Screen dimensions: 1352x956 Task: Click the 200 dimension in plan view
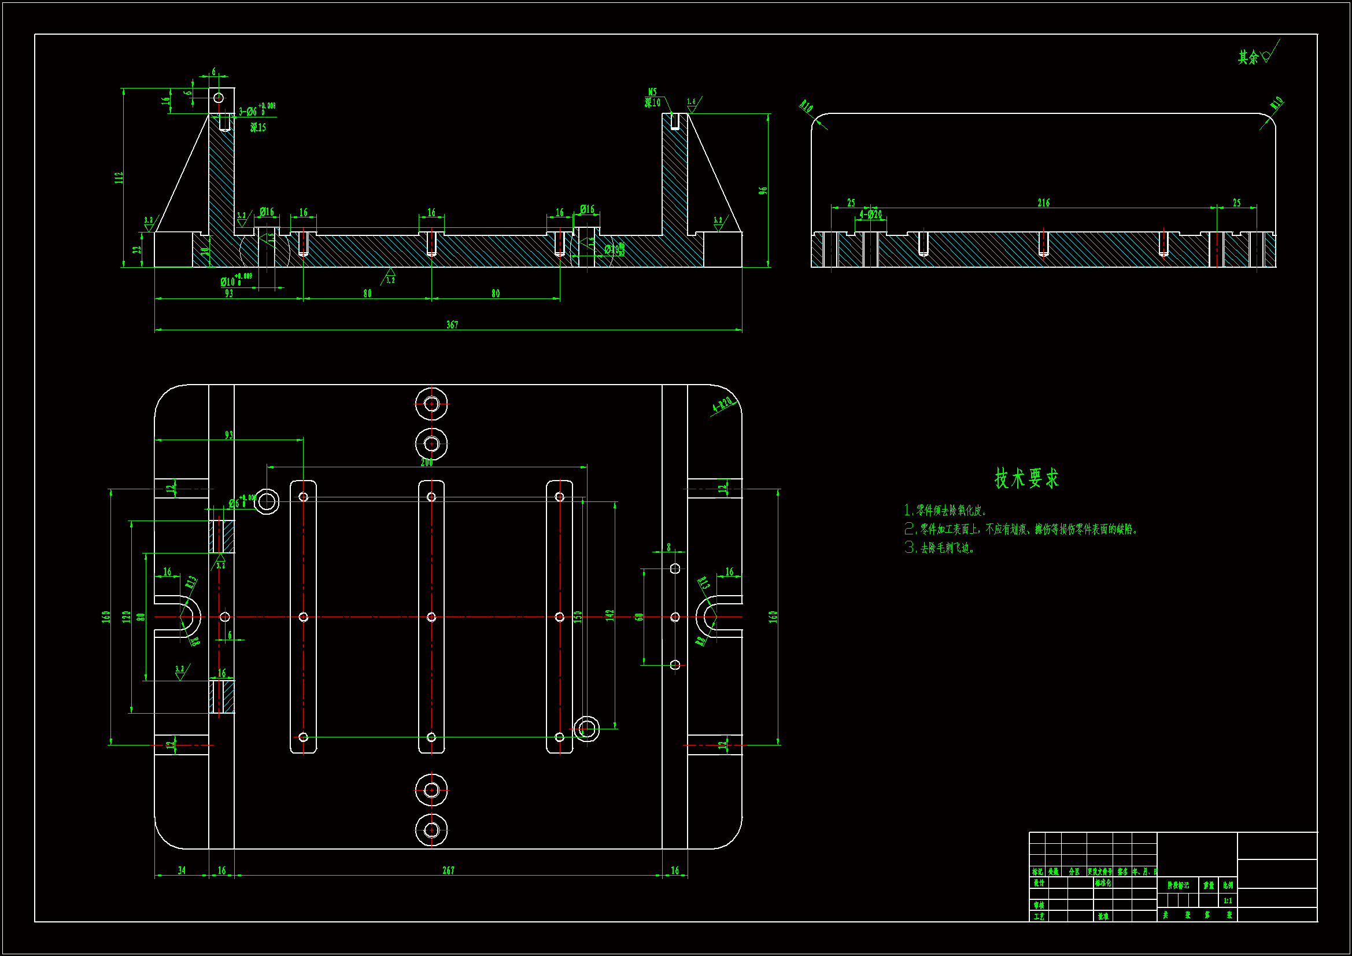click(426, 463)
